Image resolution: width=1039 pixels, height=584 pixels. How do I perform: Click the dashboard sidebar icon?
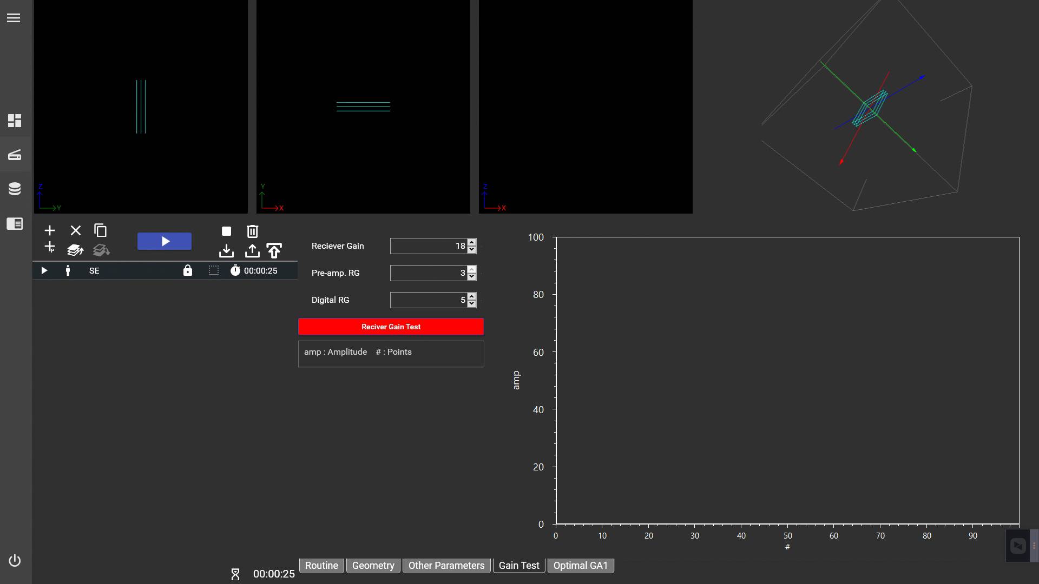point(15,120)
